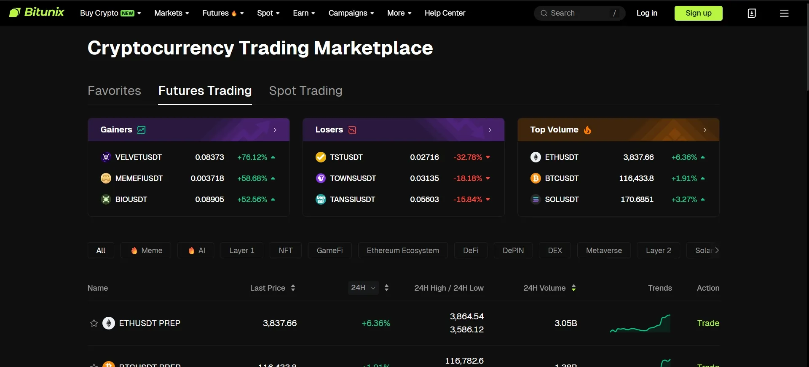Expand Losers list with chevron
The height and width of the screenshot is (367, 809).
pyautogui.click(x=490, y=130)
